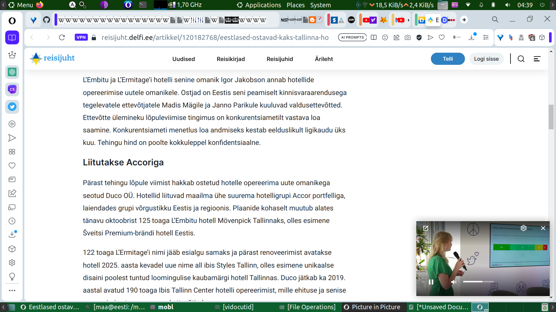Open ChatGPT in the Opera sidebar
This screenshot has height=312, width=556.
[x=12, y=72]
